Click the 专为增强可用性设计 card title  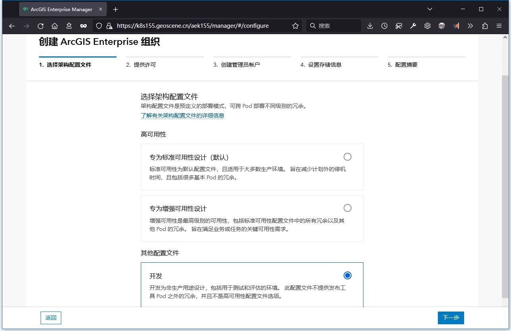[178, 208]
